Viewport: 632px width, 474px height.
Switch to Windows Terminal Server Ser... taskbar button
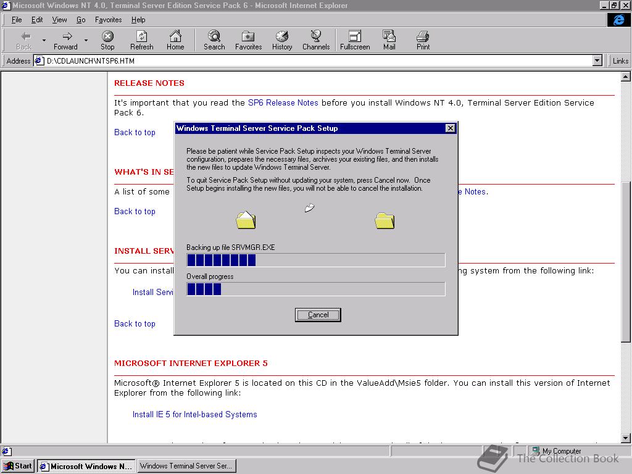[x=186, y=466]
